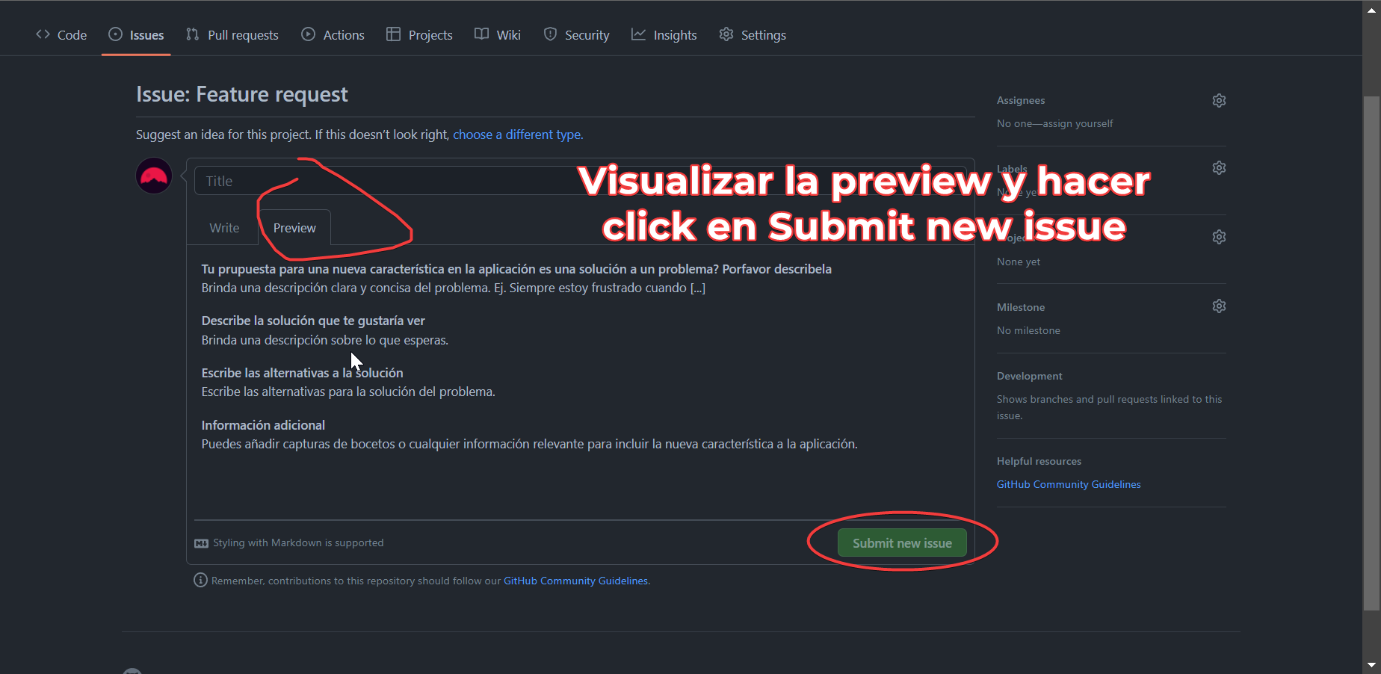This screenshot has width=1381, height=674.
Task: Click the scrollbar up arrow
Action: pyautogui.click(x=1371, y=10)
